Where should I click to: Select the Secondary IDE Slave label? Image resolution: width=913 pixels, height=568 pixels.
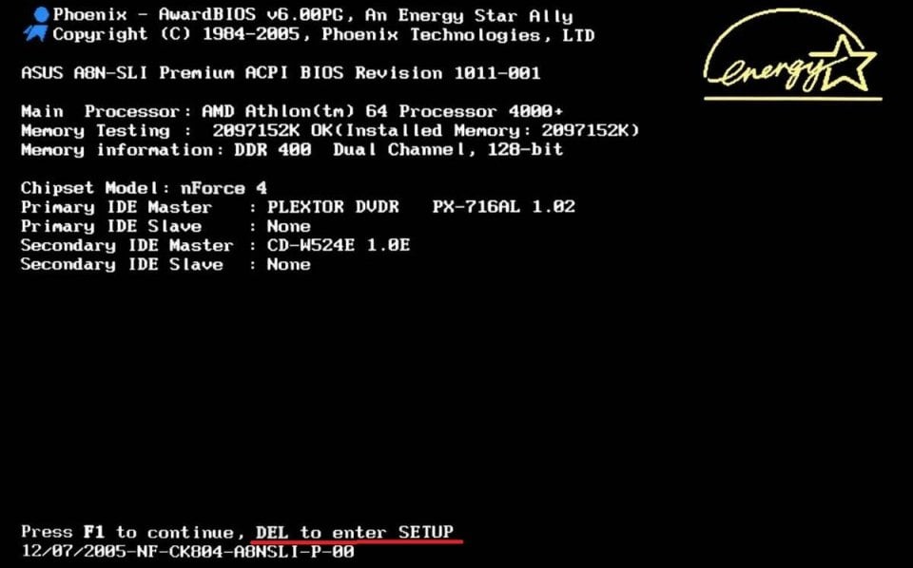click(x=122, y=264)
